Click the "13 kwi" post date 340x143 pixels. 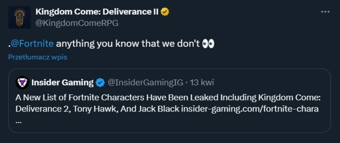(202, 83)
